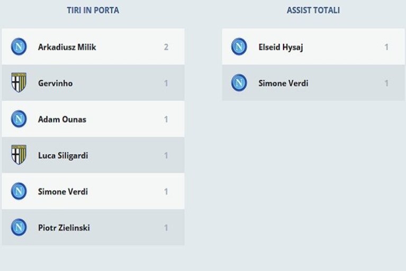Click the Elseid Hysaj name
The image size is (406, 271).
coord(281,47)
